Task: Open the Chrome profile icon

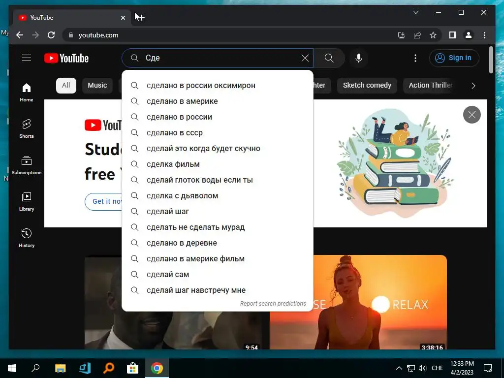Action: pyautogui.click(x=469, y=35)
